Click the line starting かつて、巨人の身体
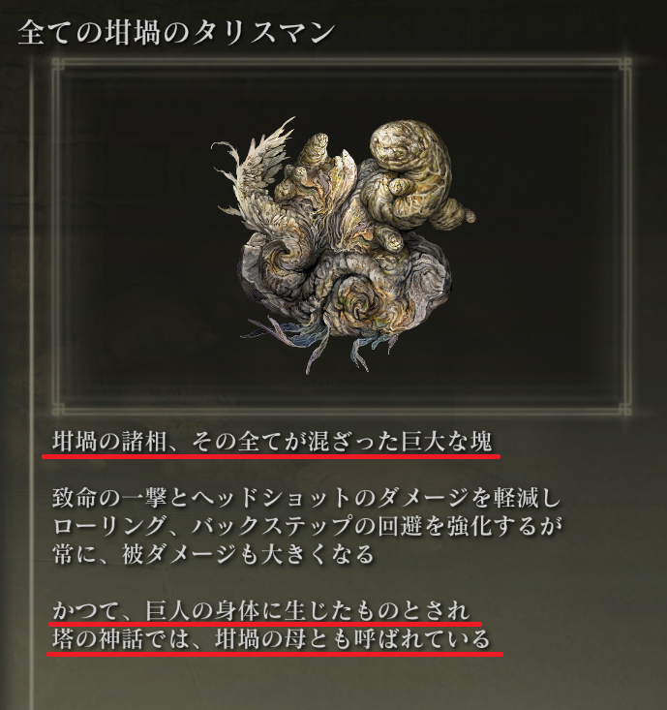 [x=261, y=610]
